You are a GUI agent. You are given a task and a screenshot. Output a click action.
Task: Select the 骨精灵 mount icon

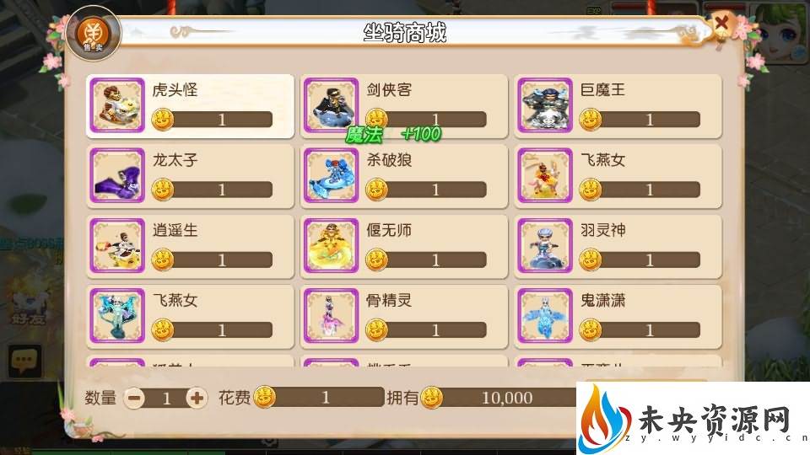[331, 316]
